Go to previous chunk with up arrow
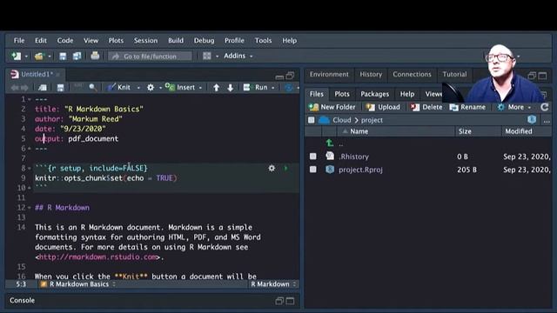 216,88
